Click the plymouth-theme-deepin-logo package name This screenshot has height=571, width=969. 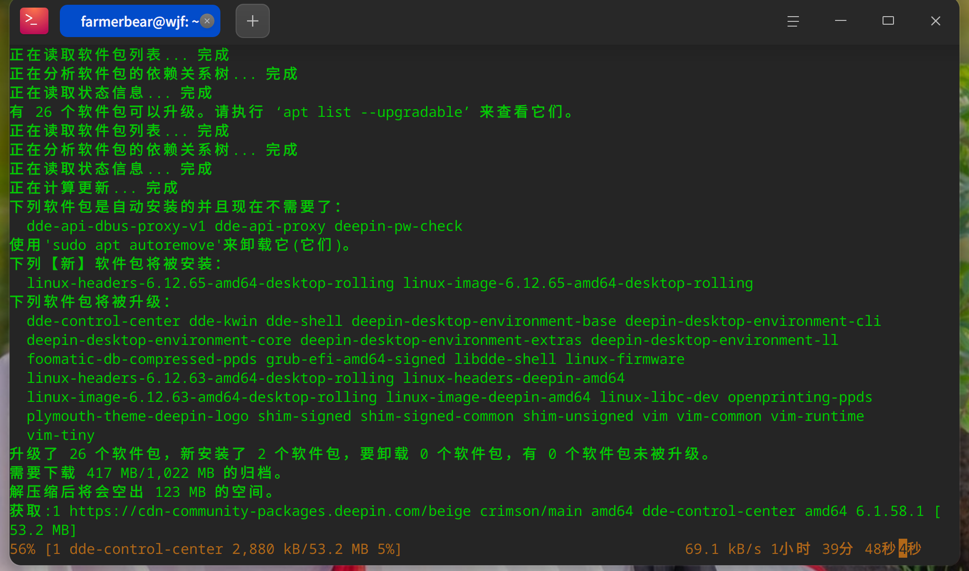137,416
